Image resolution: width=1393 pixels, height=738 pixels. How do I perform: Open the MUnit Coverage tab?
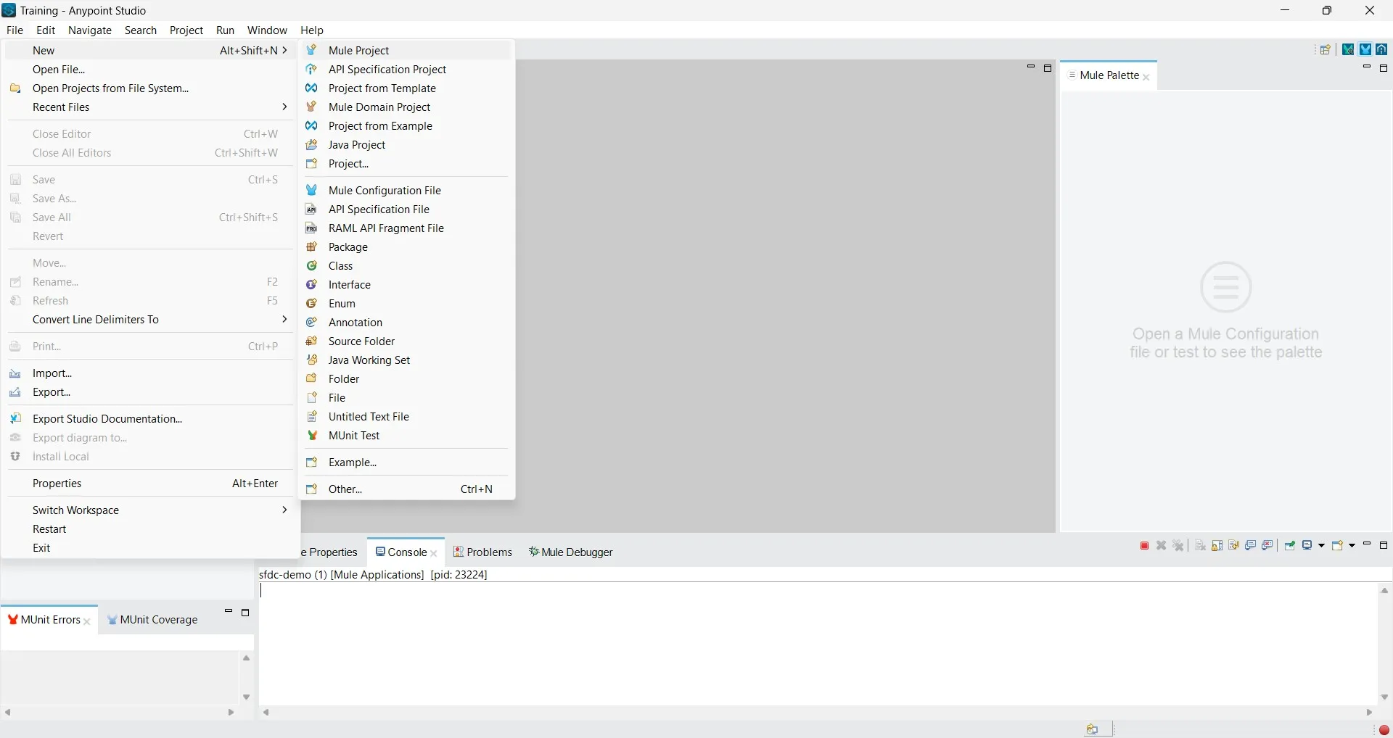152,620
